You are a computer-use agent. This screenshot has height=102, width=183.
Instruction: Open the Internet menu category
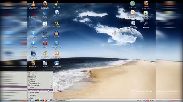pyautogui.click(x=40, y=77)
